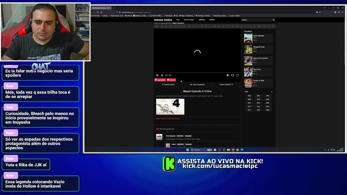
Task: Open the Generos menu item
Action: [212, 20]
